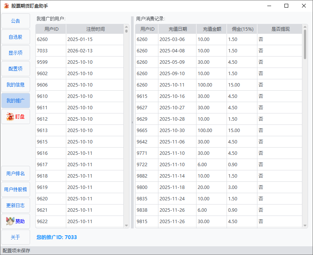The image size is (313, 255).
Task: Select the 我的信息 tab
Action: pyautogui.click(x=16, y=85)
